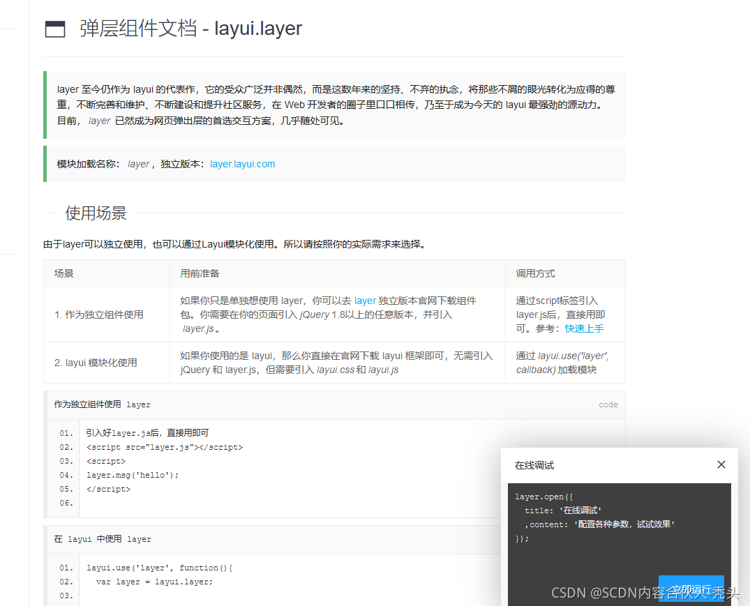Viewport: 750px width, 606px height.
Task: Click the line 引入好layer.js后，直接用即可
Action: [x=147, y=433]
